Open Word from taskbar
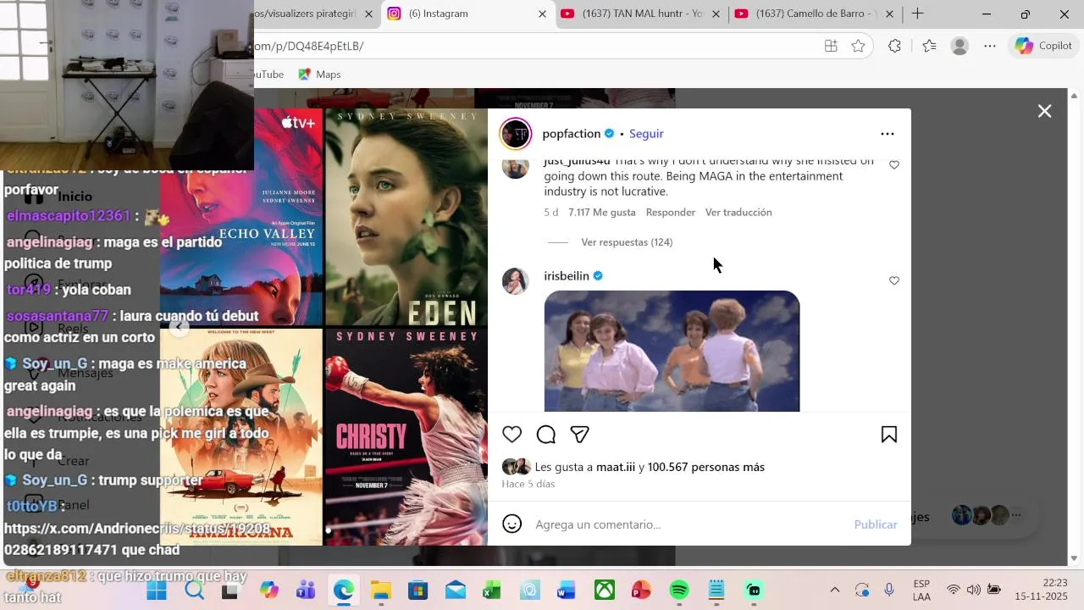Viewport: 1084px width, 610px height. tap(567, 590)
